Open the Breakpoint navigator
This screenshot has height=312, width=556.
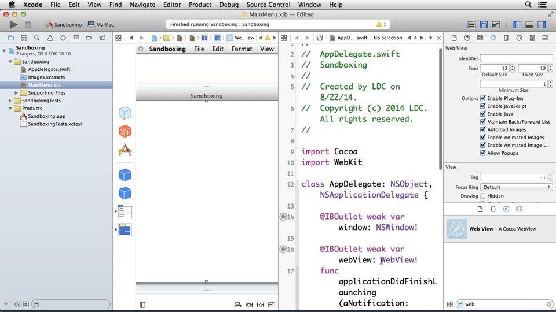(x=89, y=38)
